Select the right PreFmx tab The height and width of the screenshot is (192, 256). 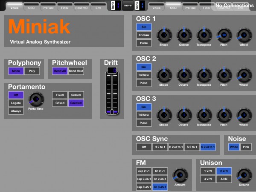point(190,6)
